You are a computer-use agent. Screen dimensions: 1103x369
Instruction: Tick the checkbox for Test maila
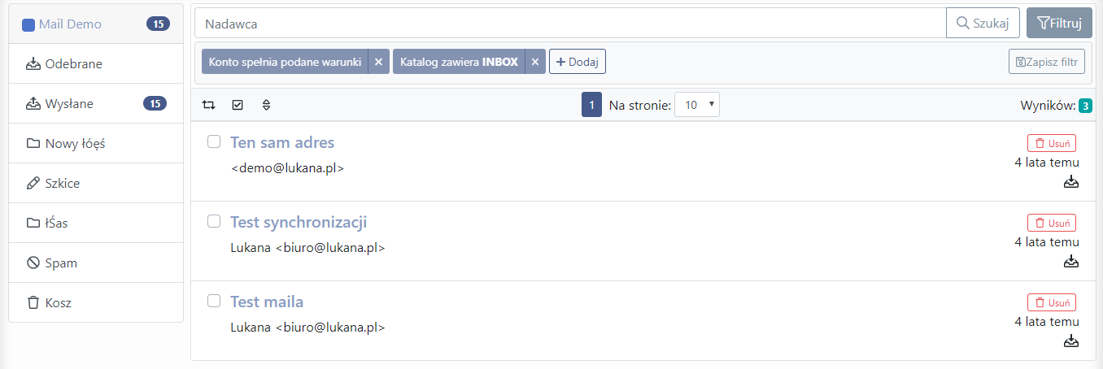(x=214, y=301)
